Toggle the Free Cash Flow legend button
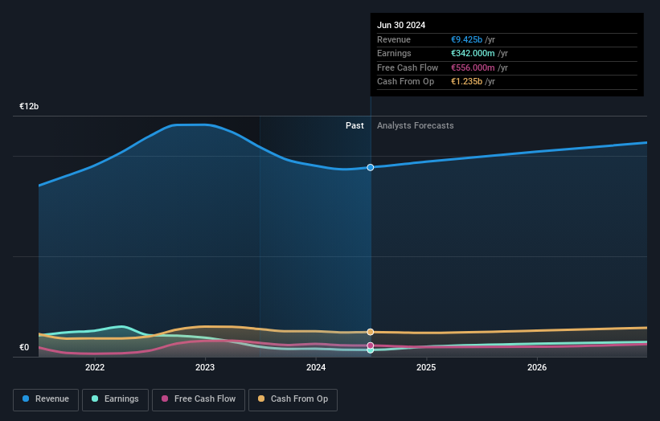The height and width of the screenshot is (421, 660). [x=199, y=399]
